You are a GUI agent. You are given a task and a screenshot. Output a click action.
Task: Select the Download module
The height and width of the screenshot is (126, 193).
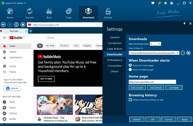[x=88, y=13]
